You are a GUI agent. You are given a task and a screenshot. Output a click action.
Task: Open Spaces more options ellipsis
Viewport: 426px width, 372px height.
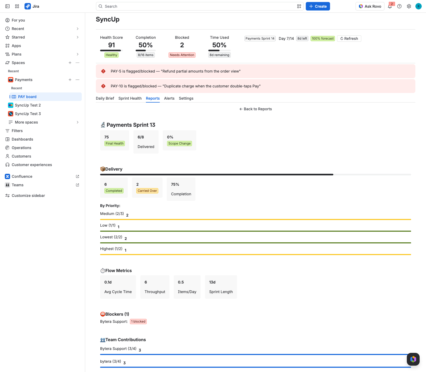(77, 63)
